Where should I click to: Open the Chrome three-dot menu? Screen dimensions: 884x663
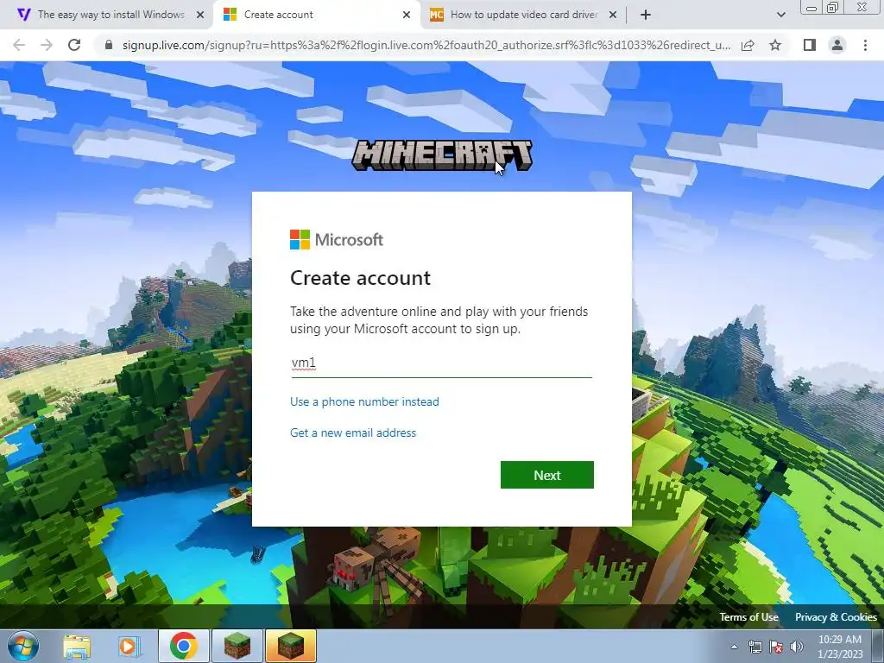point(865,45)
